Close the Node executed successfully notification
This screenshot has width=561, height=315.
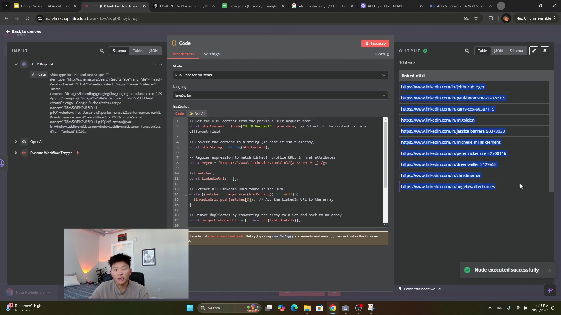click(x=550, y=270)
